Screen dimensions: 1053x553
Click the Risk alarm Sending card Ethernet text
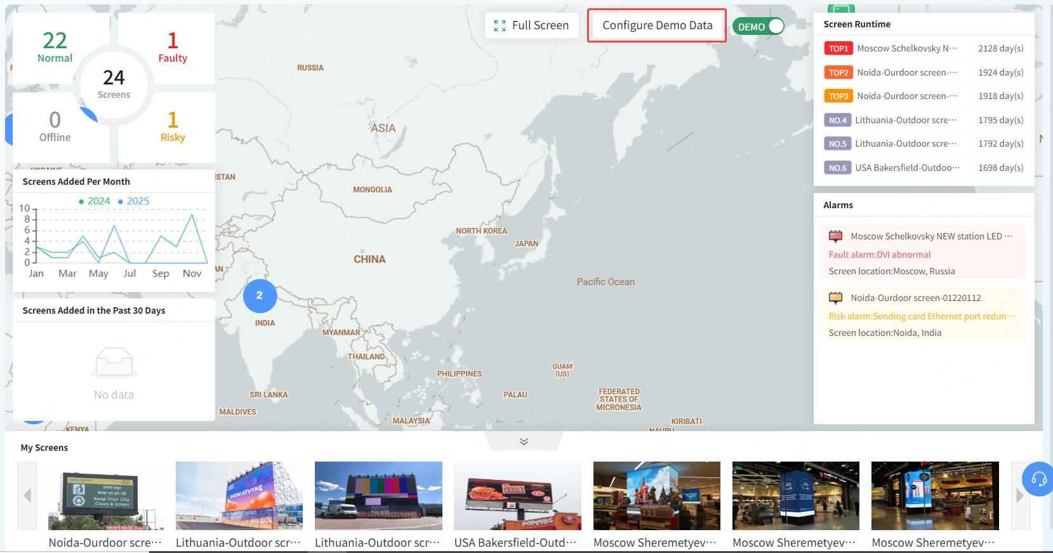[922, 316]
